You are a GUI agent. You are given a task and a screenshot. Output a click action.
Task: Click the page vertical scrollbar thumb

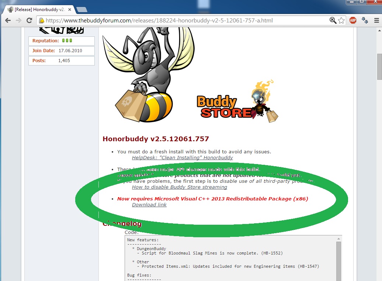(379, 67)
